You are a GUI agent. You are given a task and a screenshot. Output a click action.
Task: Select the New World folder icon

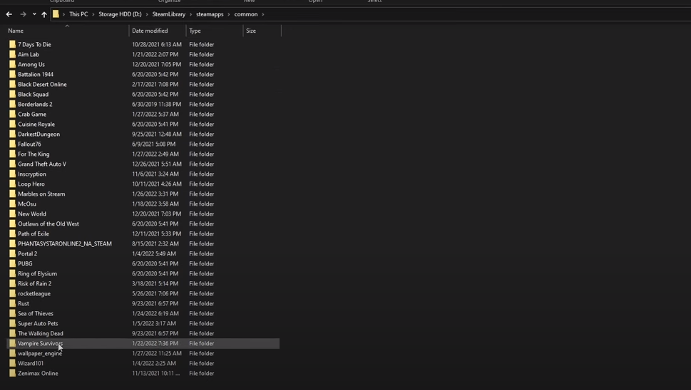tap(12, 214)
